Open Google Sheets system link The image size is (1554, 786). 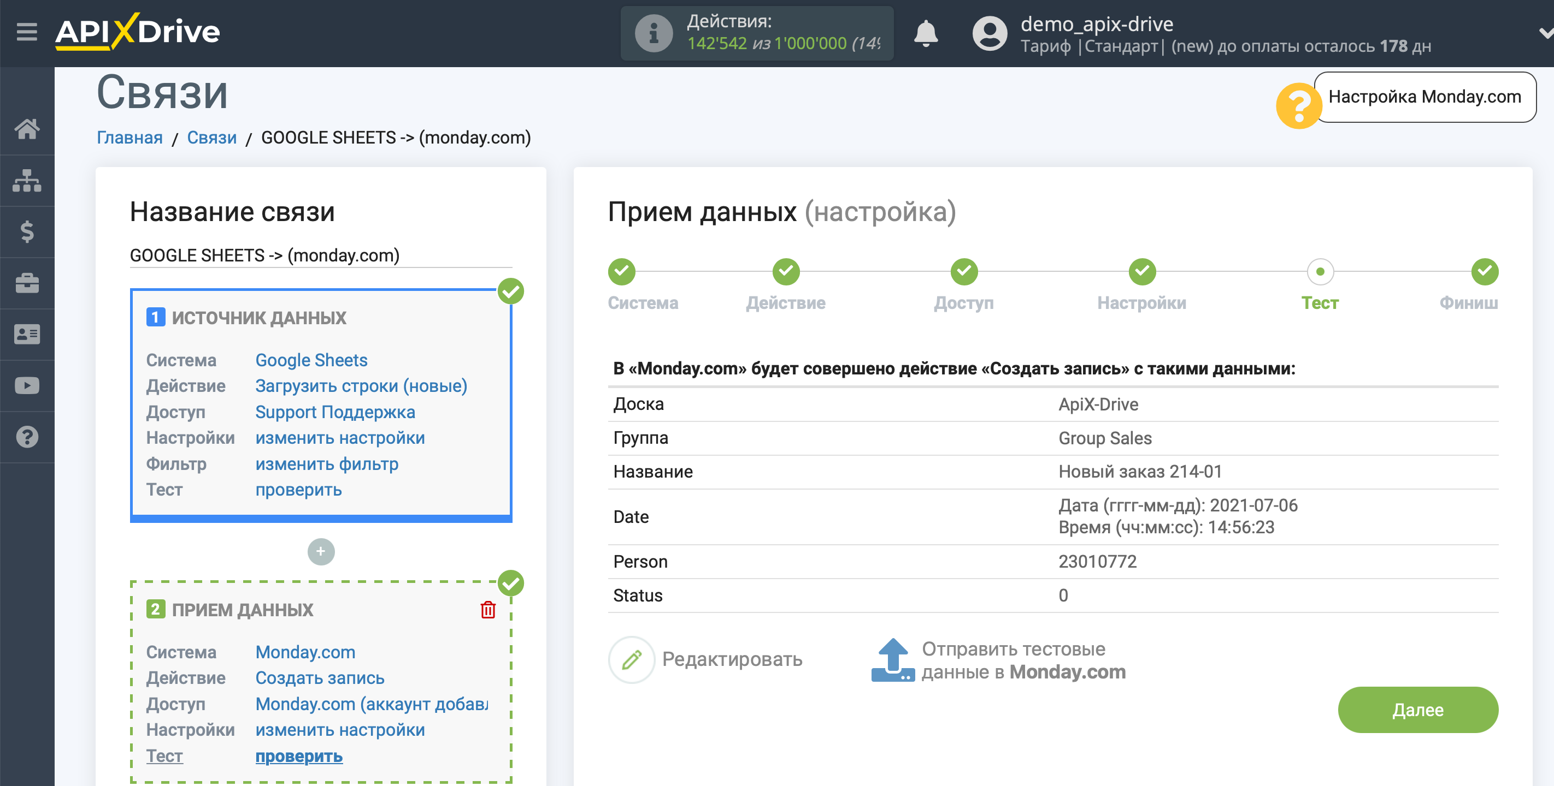(x=311, y=360)
